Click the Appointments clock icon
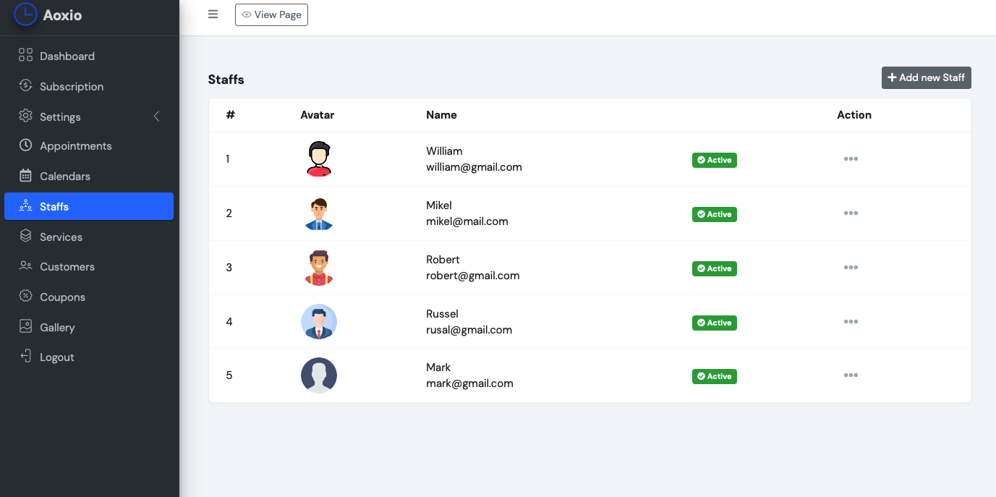 click(x=25, y=145)
